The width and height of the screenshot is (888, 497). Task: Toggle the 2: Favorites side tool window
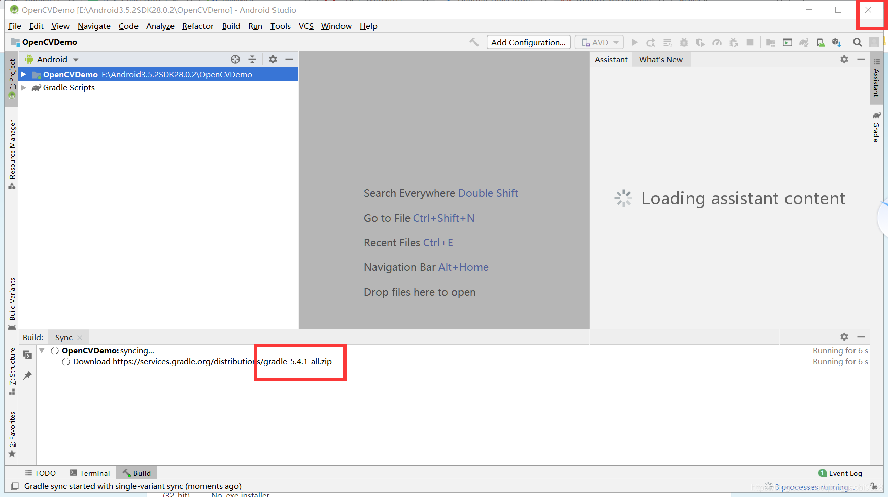pyautogui.click(x=12, y=435)
